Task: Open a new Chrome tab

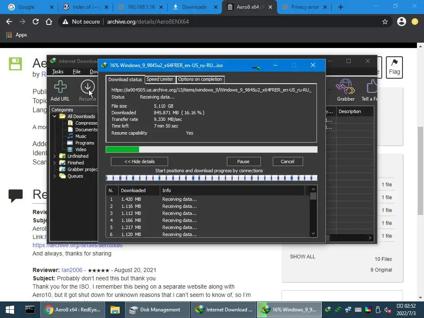Action: coord(341,7)
